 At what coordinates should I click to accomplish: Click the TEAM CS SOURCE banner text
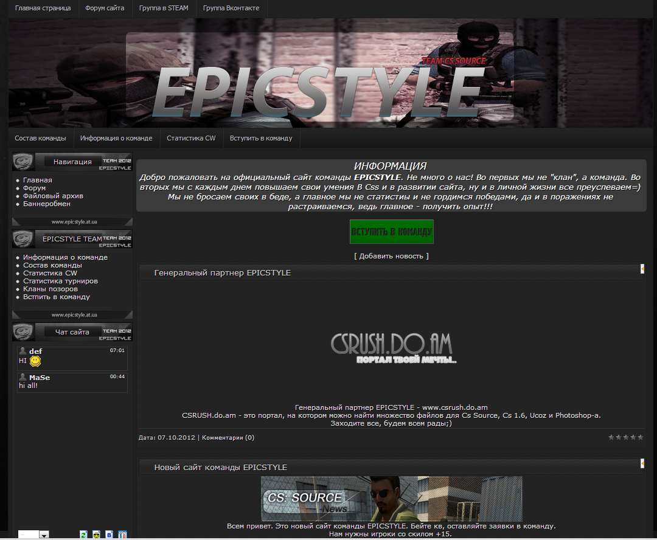click(454, 61)
